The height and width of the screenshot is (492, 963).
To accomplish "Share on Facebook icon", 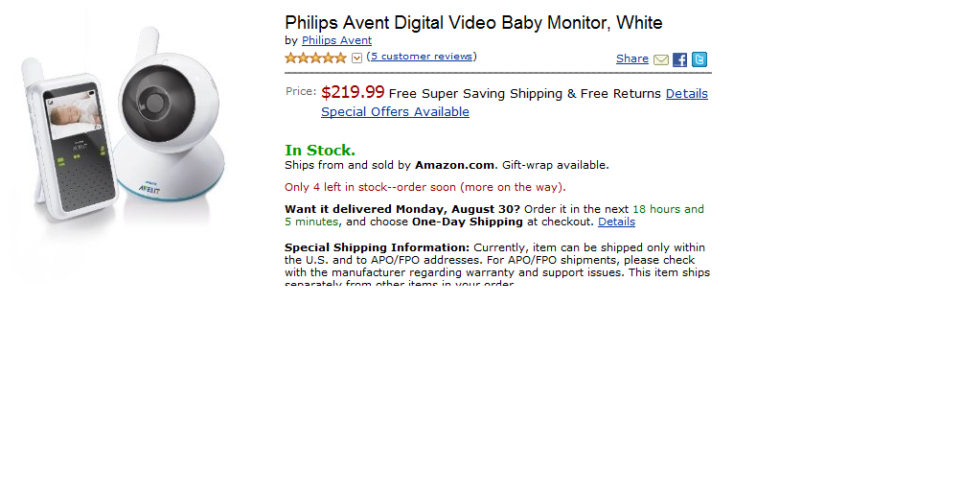I will 679,59.
